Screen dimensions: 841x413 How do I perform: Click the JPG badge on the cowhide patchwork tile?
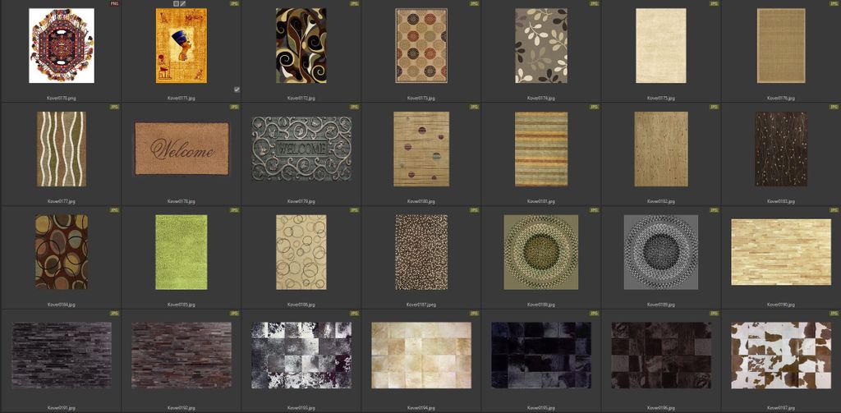coord(834,313)
